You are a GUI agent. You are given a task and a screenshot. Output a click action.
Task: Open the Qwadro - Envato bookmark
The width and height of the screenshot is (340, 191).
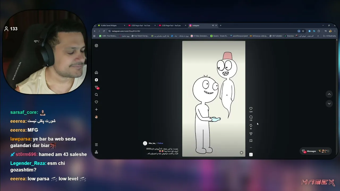(x=219, y=36)
